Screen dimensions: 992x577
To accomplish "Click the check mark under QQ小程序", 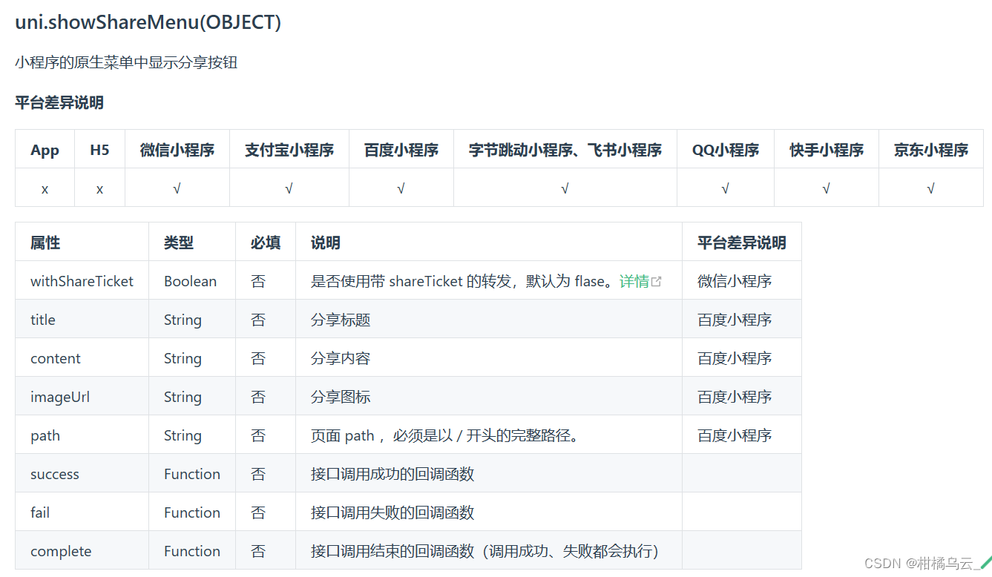I will 725,189.
